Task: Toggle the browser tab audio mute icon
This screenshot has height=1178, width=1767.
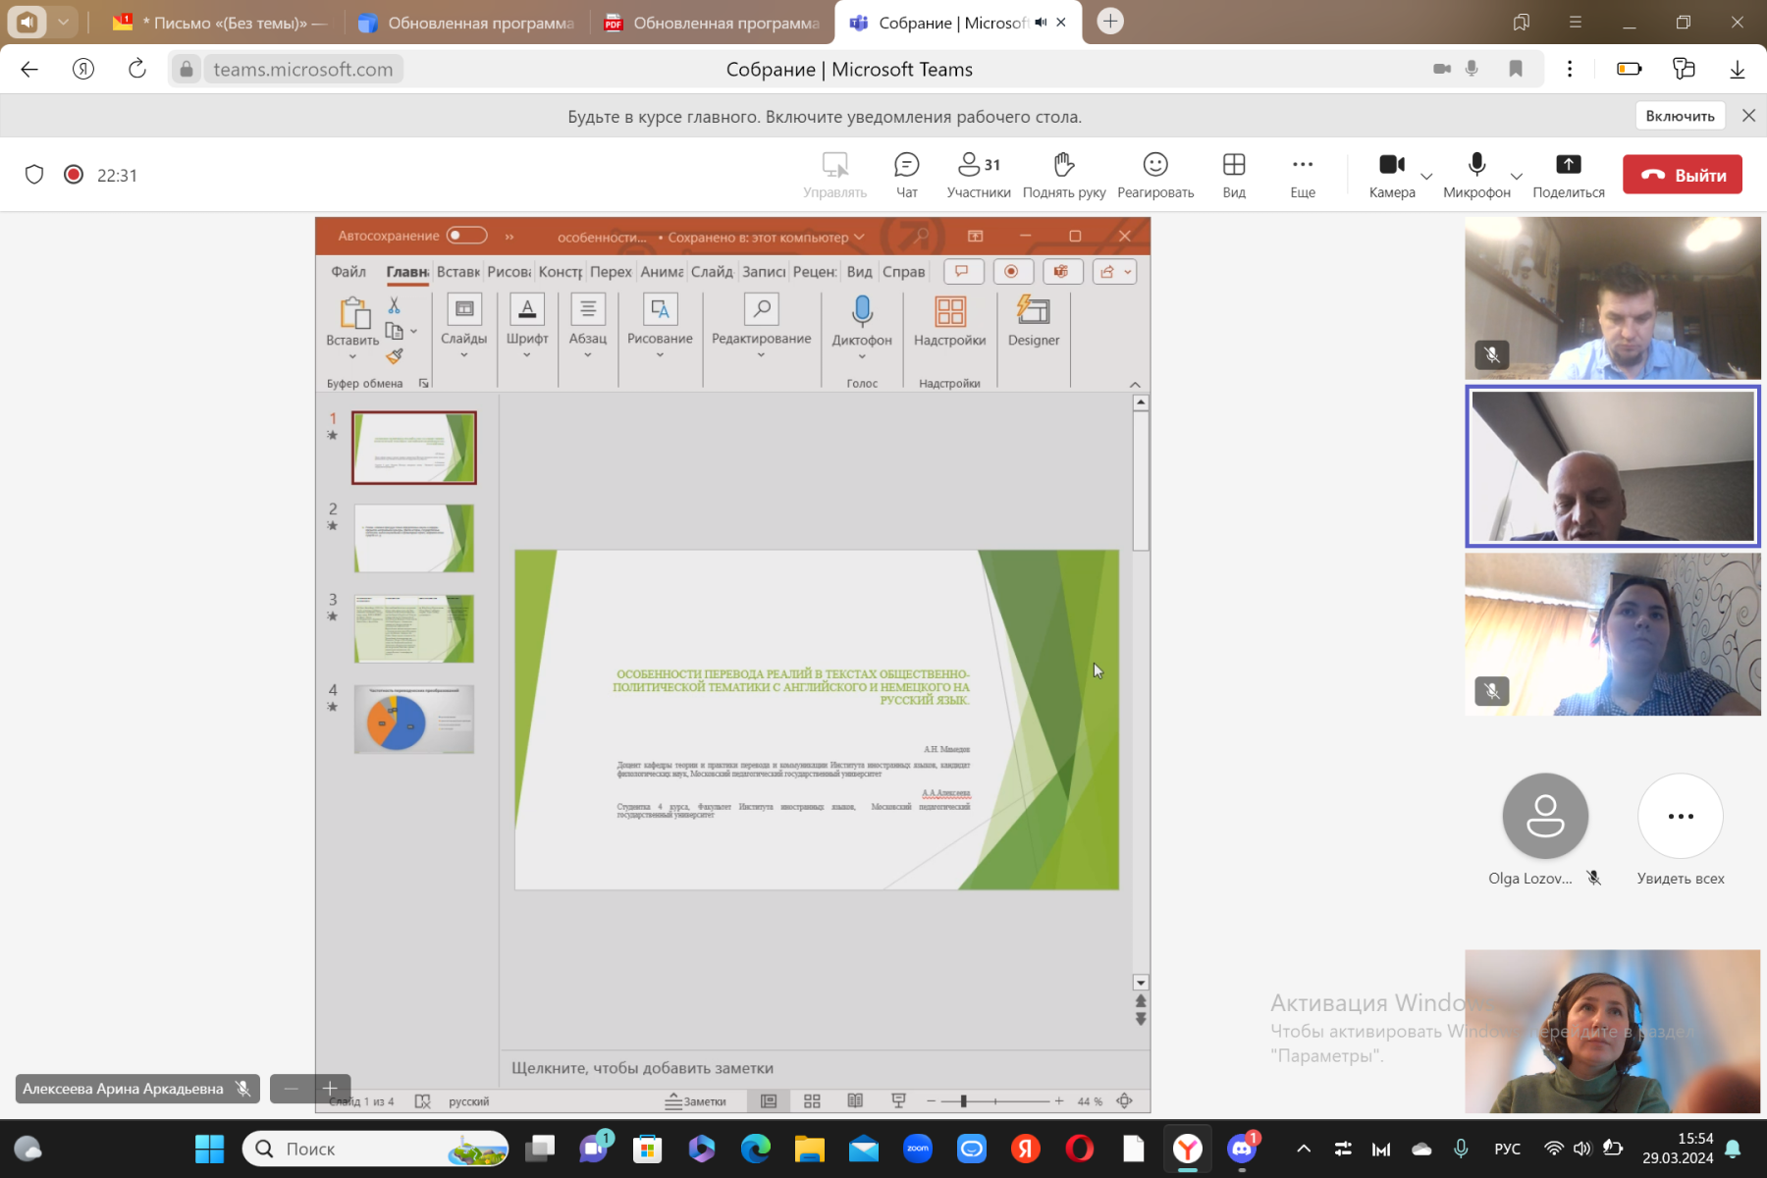Action: pyautogui.click(x=1041, y=22)
